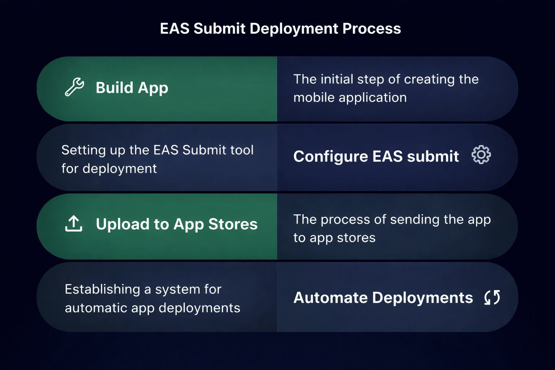Click the wrench tool icon in the first row
Viewport: 555px width, 370px height.
[x=74, y=87]
